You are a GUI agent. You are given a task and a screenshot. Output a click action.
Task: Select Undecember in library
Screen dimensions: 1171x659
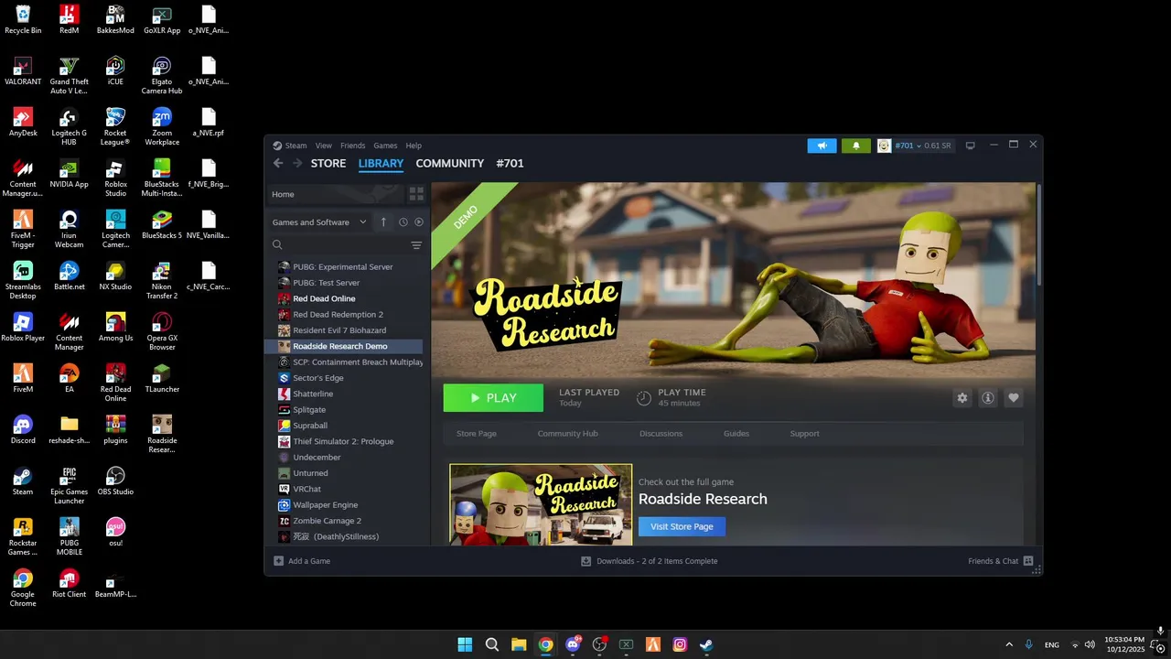(x=317, y=458)
